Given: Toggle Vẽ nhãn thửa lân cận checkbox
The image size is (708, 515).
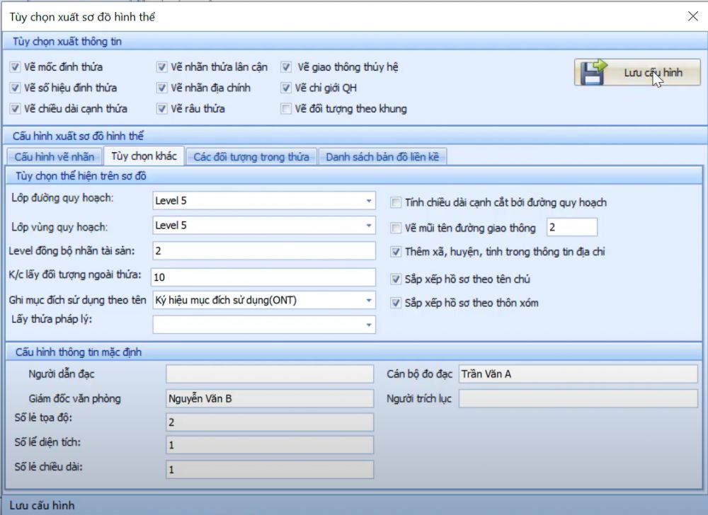Looking at the screenshot, I should 161,67.
